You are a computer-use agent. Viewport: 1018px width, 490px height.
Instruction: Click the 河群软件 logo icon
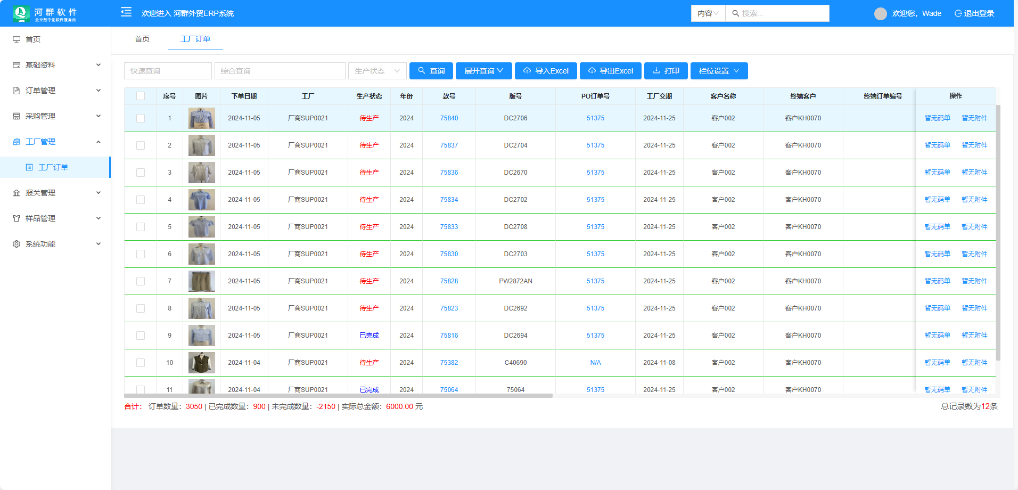tap(21, 13)
